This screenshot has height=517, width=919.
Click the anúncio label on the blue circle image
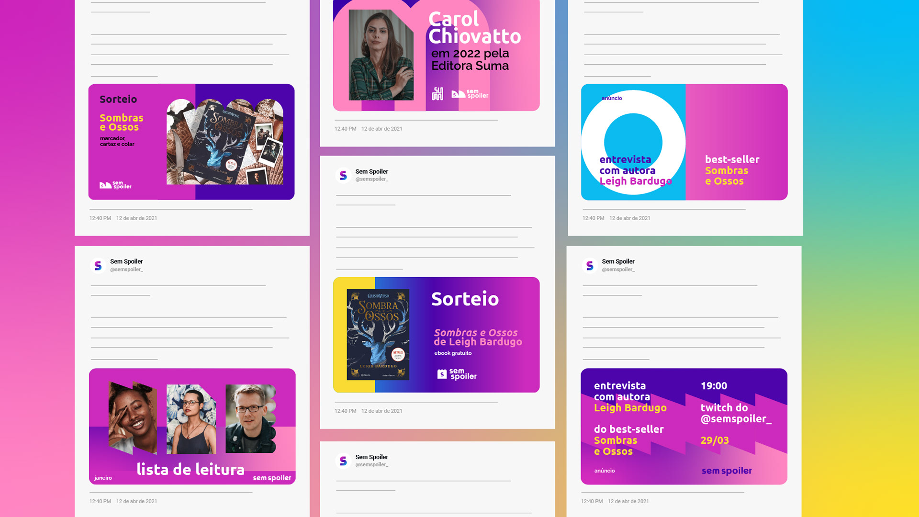(612, 98)
